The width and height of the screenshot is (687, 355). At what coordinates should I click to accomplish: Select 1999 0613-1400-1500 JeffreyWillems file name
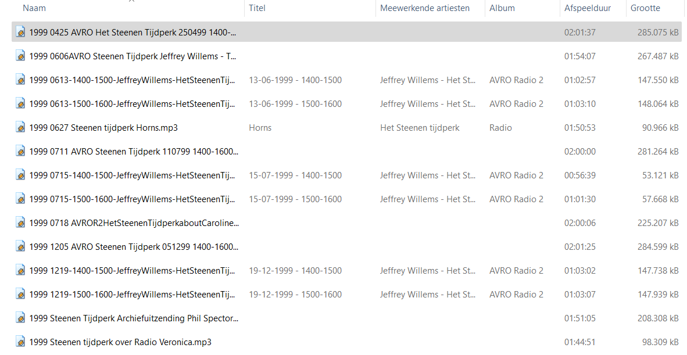132,80
